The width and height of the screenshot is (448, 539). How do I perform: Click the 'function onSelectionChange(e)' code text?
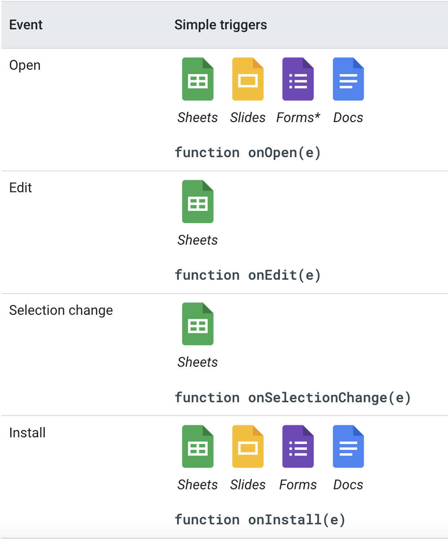coord(293,398)
